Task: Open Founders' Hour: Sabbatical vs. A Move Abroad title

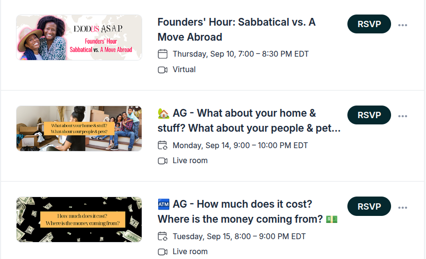Action: [236, 30]
